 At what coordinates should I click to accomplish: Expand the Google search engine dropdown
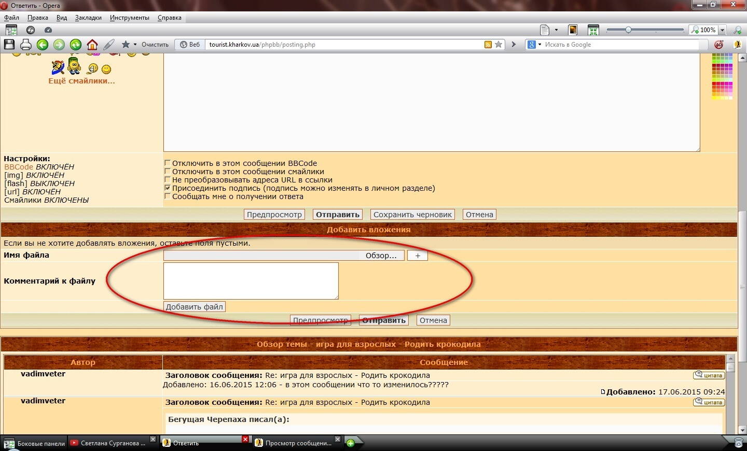tap(539, 45)
